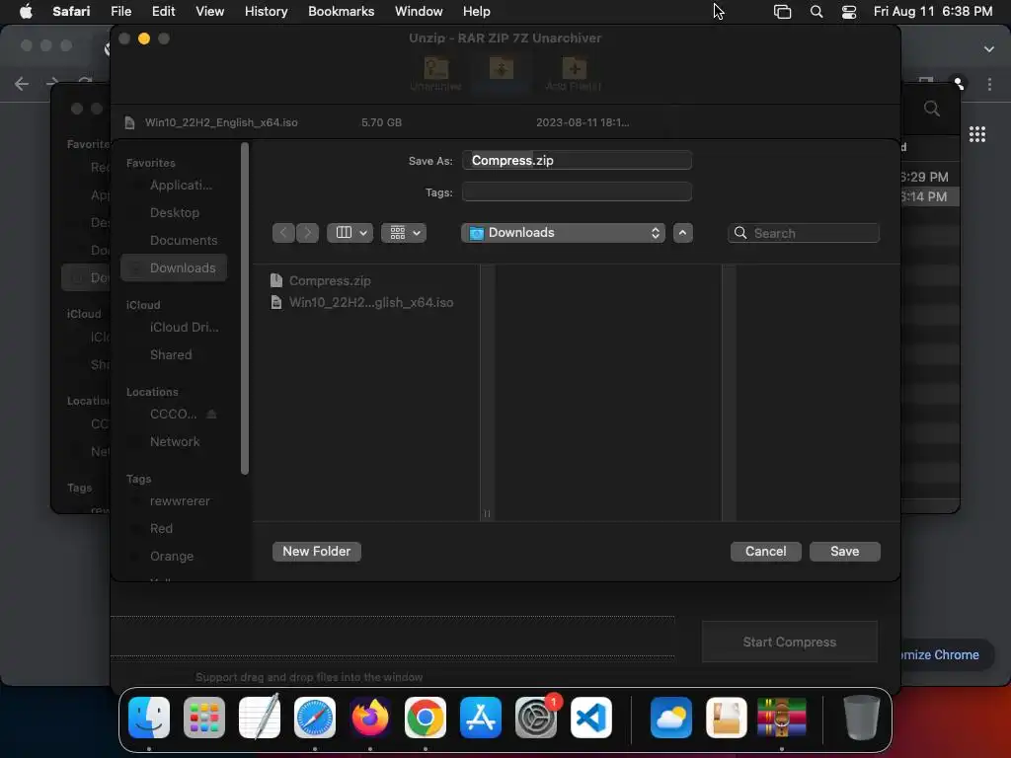Select Applications in the dialog sidebar
The height and width of the screenshot is (758, 1011).
click(x=174, y=185)
